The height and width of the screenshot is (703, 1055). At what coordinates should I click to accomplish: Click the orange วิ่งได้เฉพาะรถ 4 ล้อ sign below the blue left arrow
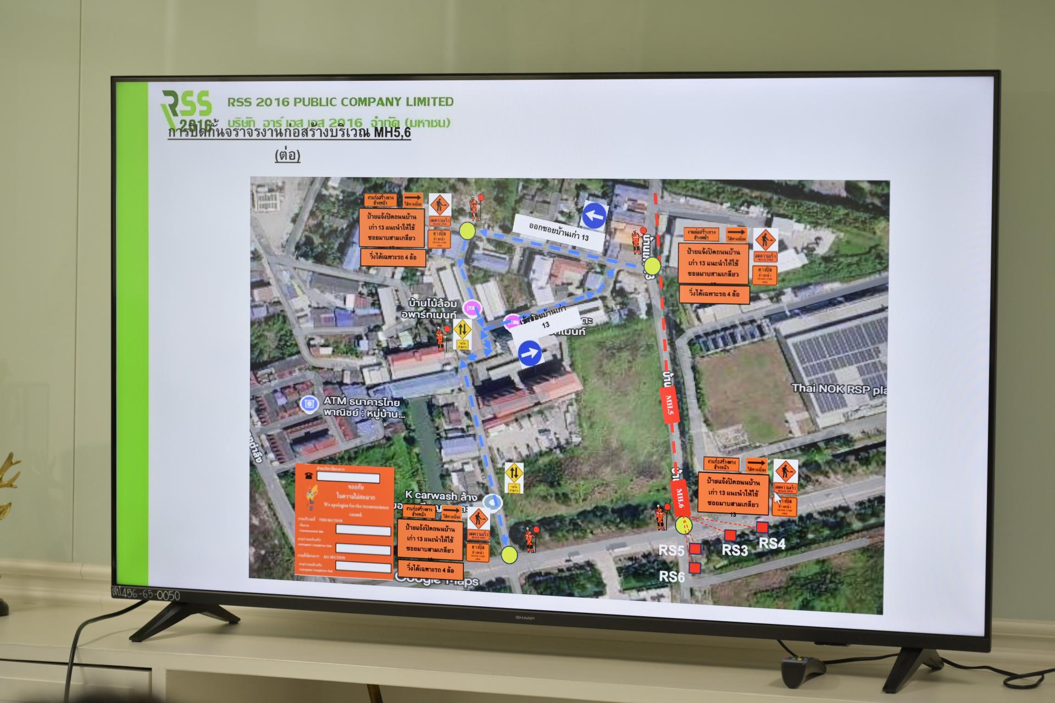(714, 293)
